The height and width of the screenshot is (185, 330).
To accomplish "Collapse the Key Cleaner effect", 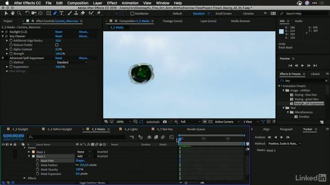I will pyautogui.click(x=3, y=36).
